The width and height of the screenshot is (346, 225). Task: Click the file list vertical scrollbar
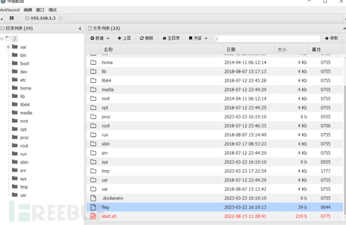[344, 150]
